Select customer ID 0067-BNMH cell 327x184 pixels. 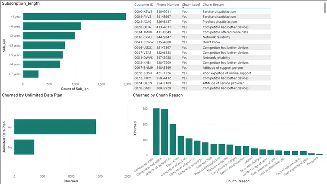point(144,68)
